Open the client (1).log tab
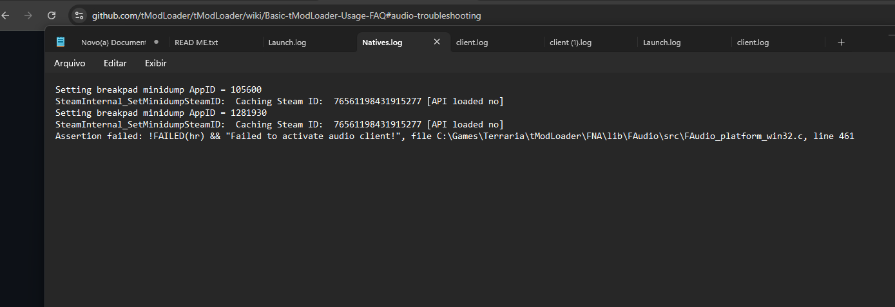 pyautogui.click(x=570, y=42)
